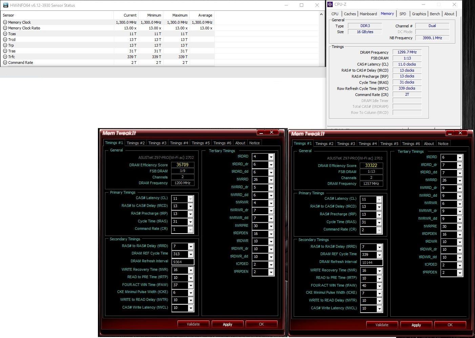Click the Maximum column header in HWiNFO64

pyautogui.click(x=176, y=15)
